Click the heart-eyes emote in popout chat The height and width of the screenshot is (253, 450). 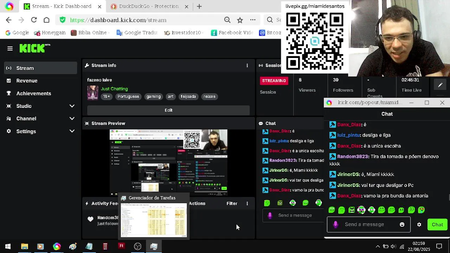point(422,210)
